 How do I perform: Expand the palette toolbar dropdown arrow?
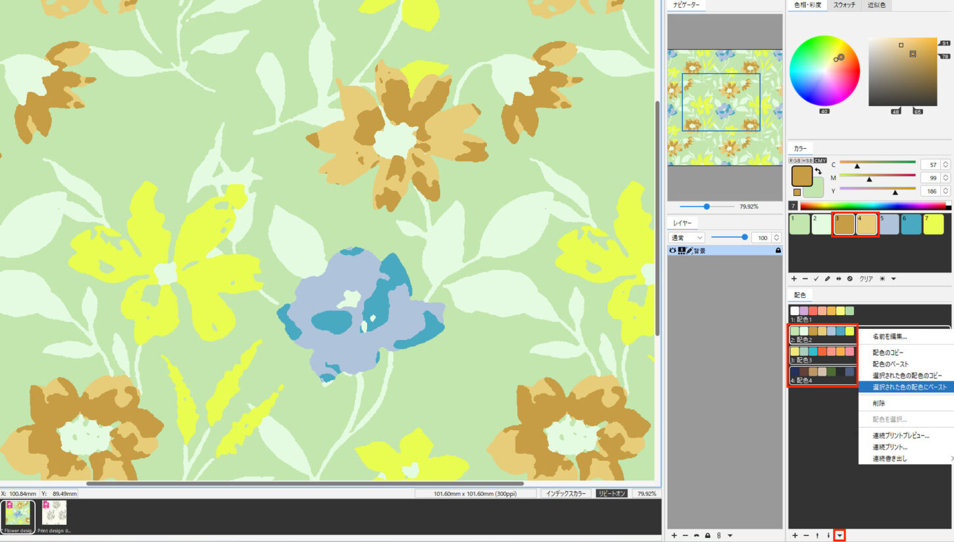tap(893, 279)
